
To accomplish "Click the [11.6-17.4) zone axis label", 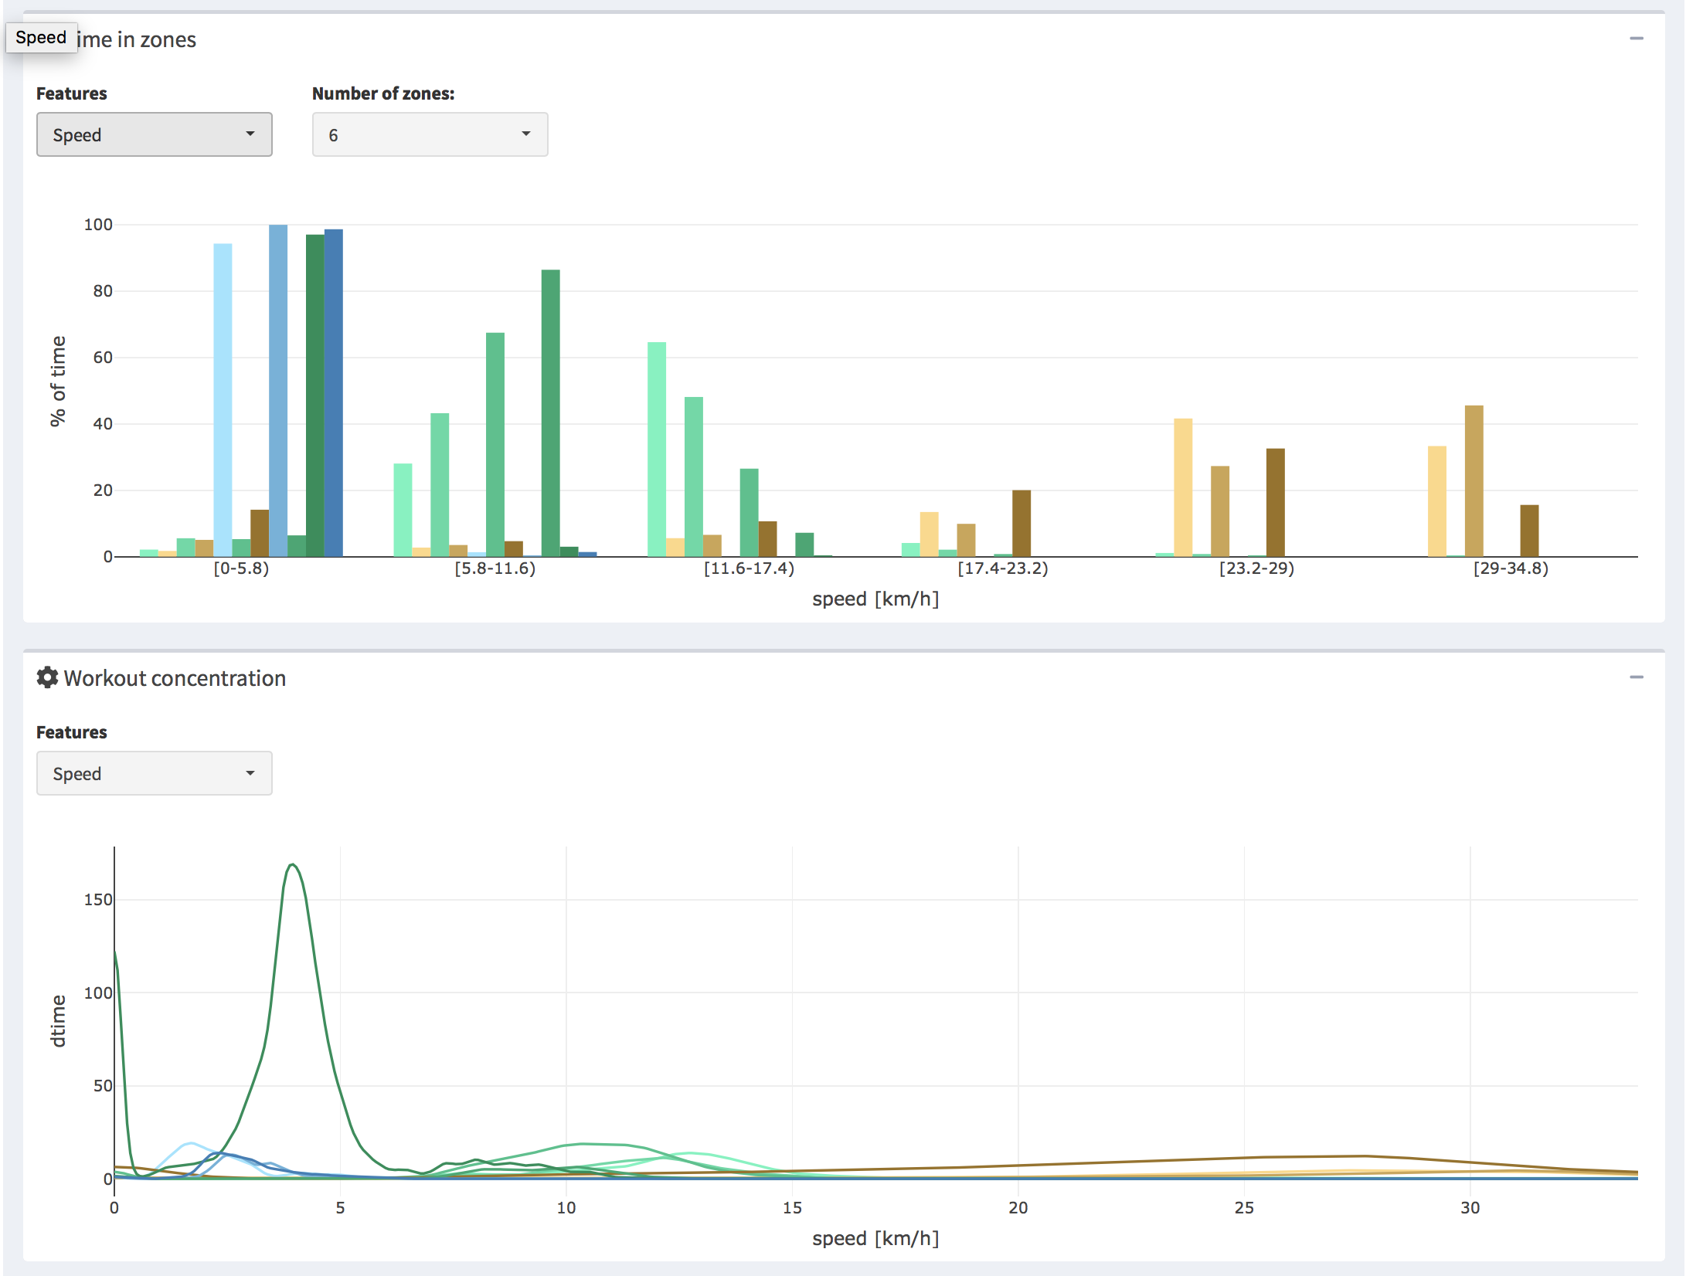I will click(748, 568).
